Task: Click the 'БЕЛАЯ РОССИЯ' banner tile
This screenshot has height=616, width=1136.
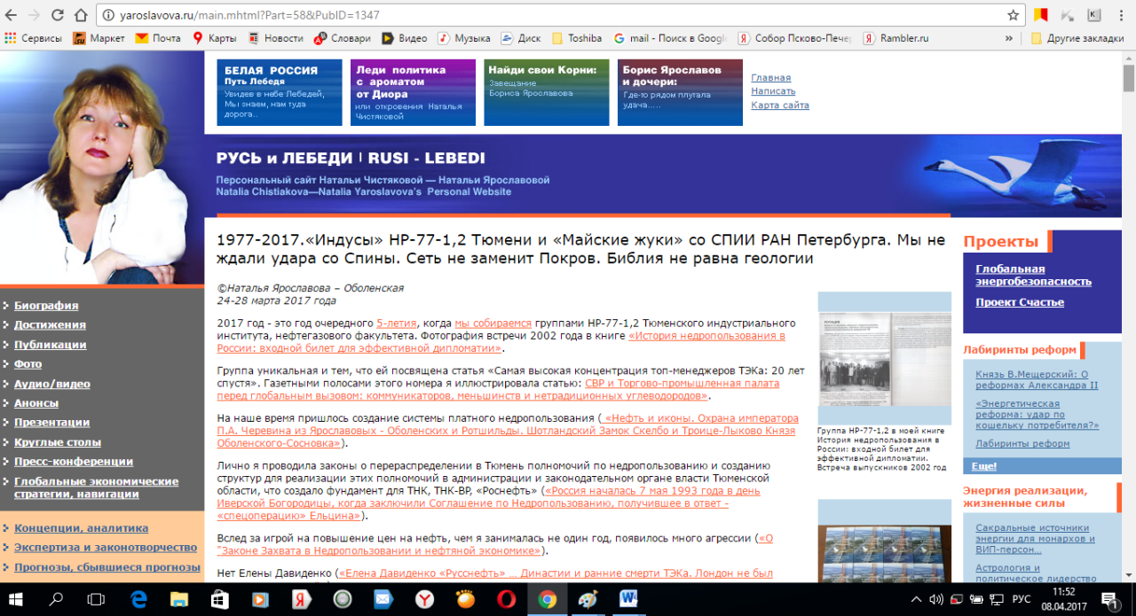Action: tap(279, 92)
